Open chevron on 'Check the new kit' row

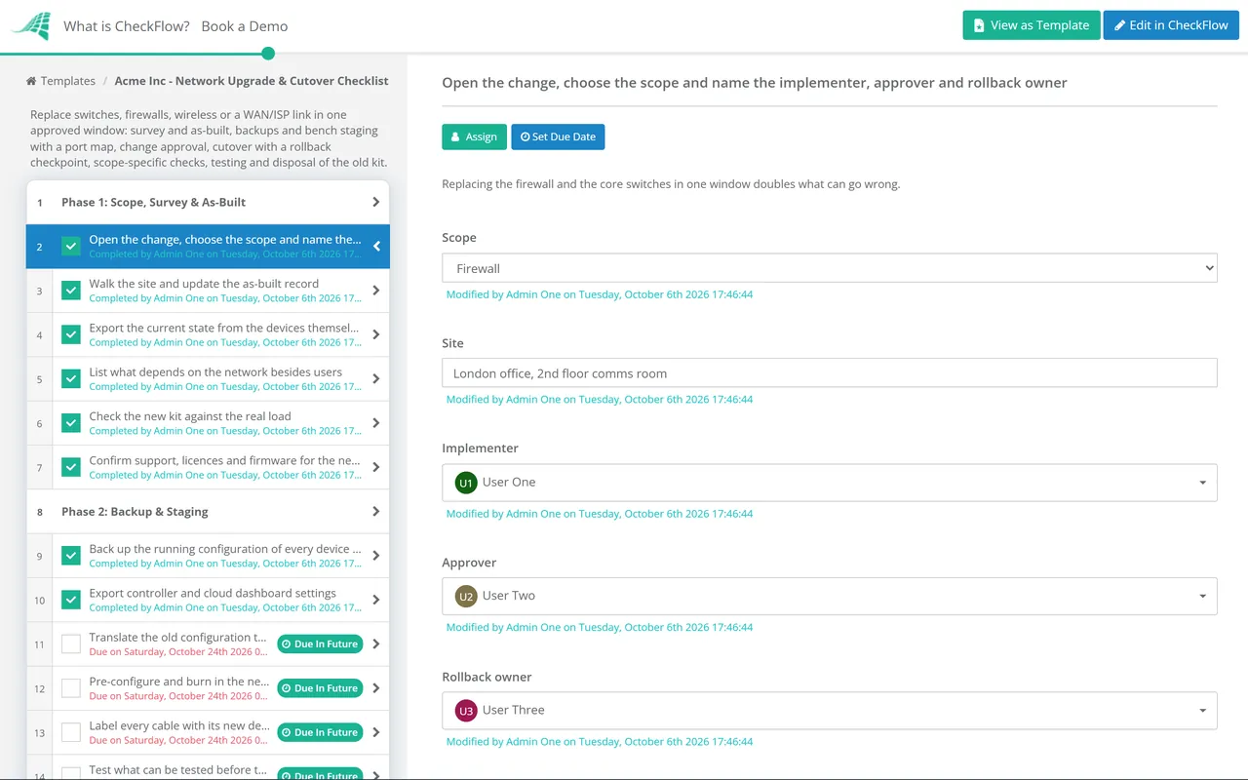click(376, 423)
